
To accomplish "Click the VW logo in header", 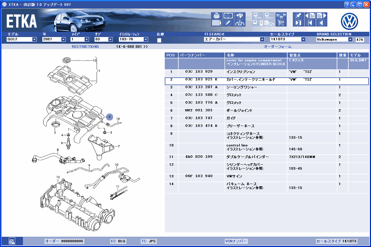I will tap(349, 21).
